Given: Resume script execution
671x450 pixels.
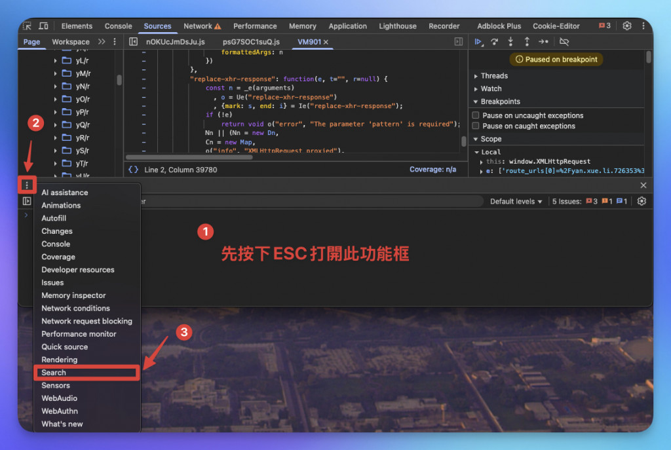Looking at the screenshot, I should click(x=478, y=41).
